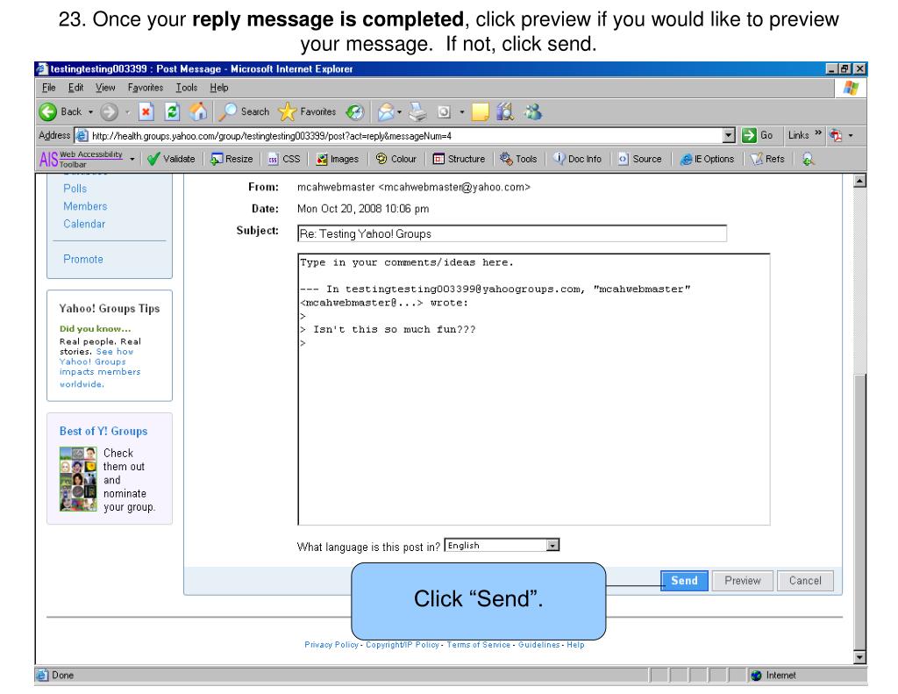Open the Guidelines footer link
898x694 pixels.
point(539,645)
